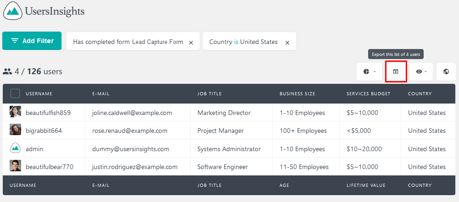The width and height of the screenshot is (459, 202).
Task: Open the eye column visibility dropdown
Action: pos(421,71)
